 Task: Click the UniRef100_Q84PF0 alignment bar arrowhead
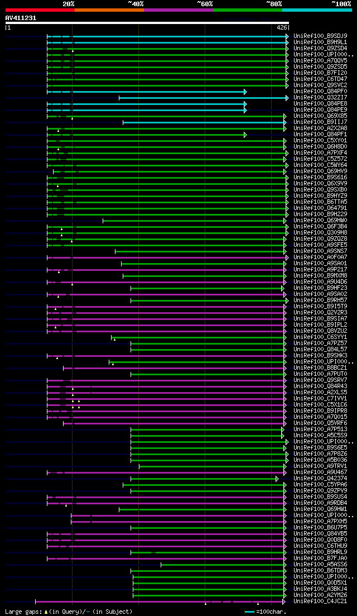point(245,92)
